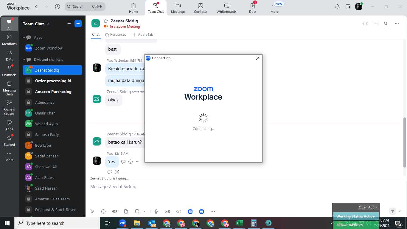Insert a code snippet
Viewport: 407px width, 229px height.
pos(179,211)
